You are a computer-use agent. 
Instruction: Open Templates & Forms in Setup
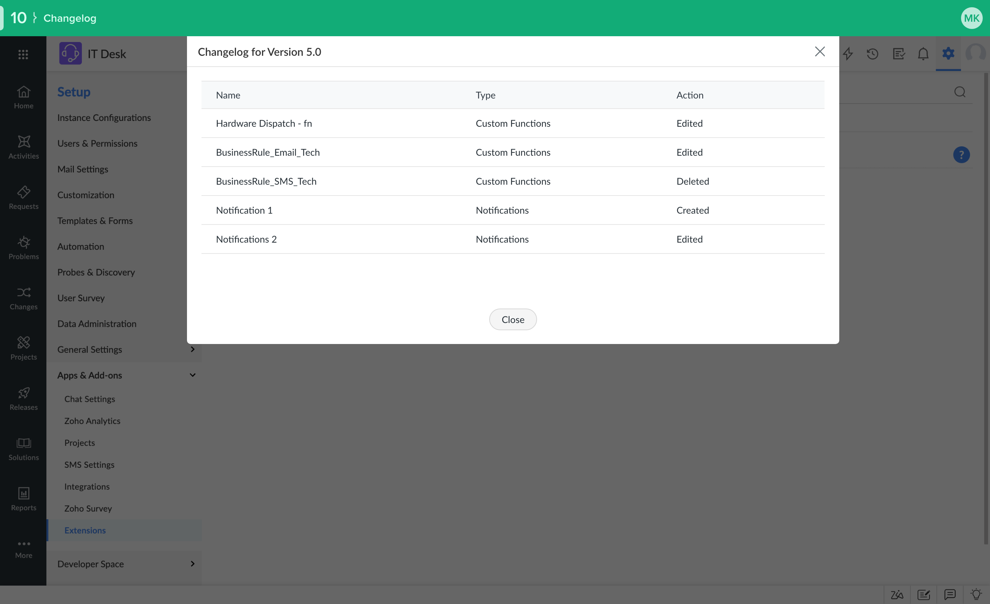point(95,221)
